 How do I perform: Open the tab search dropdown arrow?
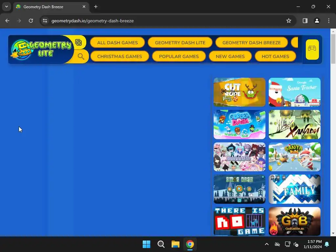(7, 7)
